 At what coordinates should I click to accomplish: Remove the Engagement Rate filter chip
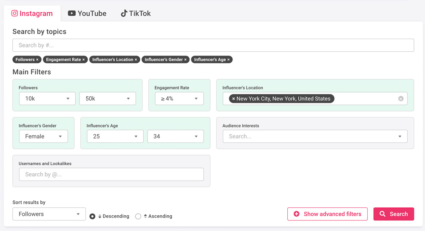[84, 60]
